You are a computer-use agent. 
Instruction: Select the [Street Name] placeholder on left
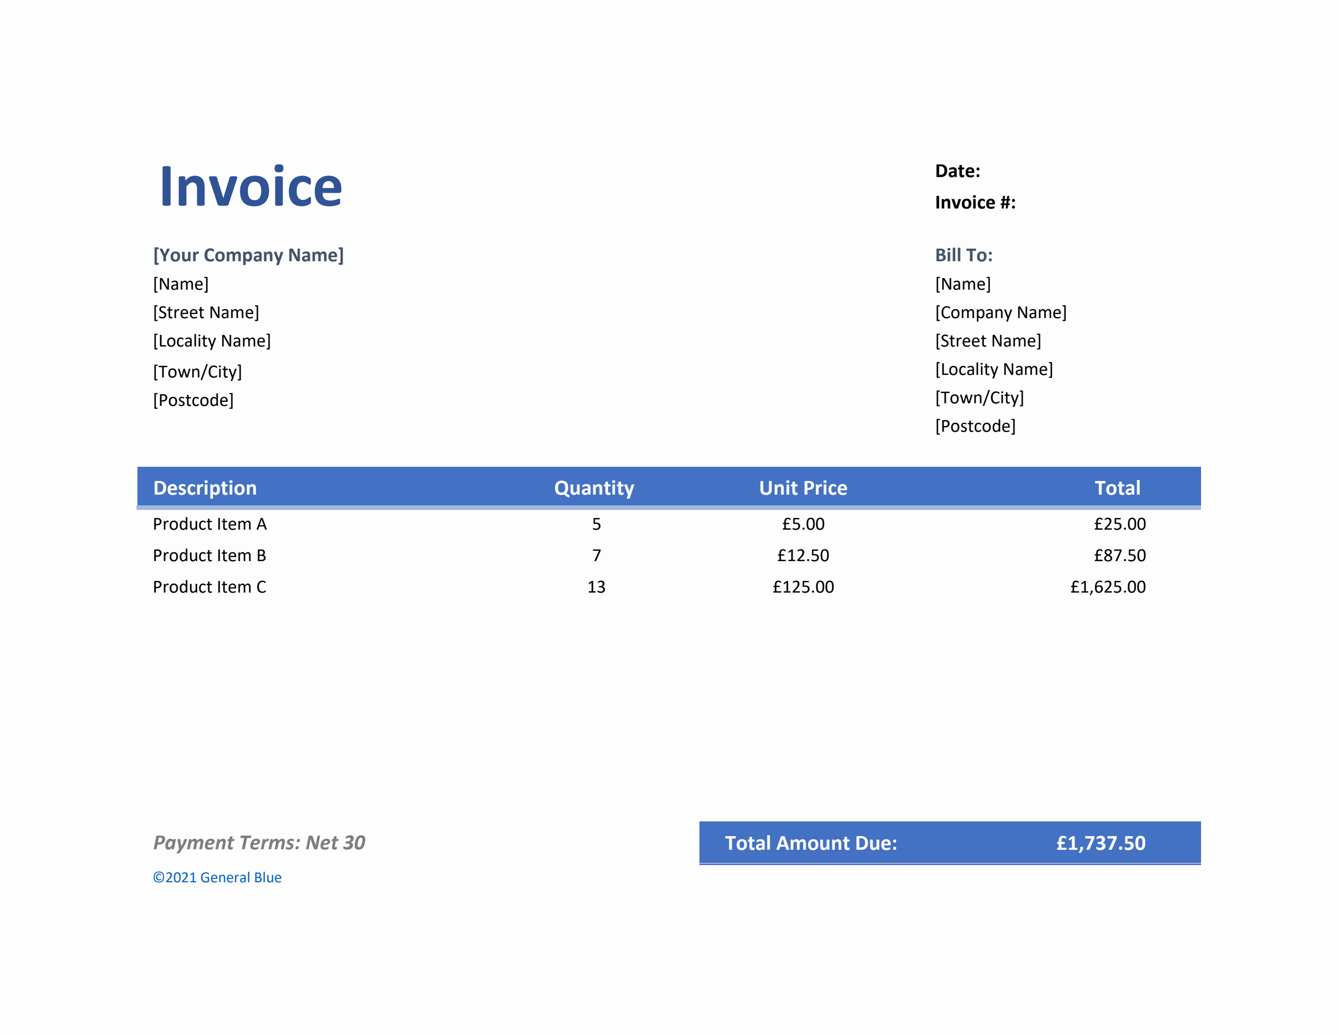[x=206, y=312]
